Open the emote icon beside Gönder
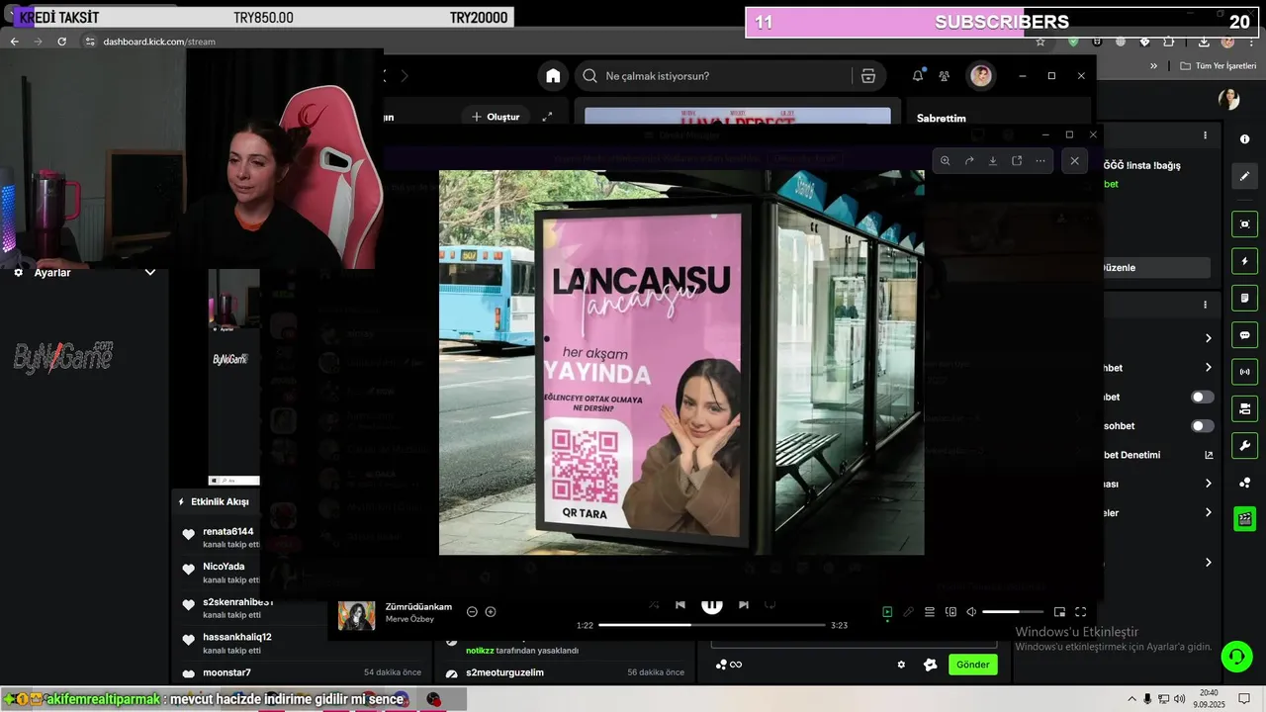This screenshot has width=1266, height=712. coord(930,665)
